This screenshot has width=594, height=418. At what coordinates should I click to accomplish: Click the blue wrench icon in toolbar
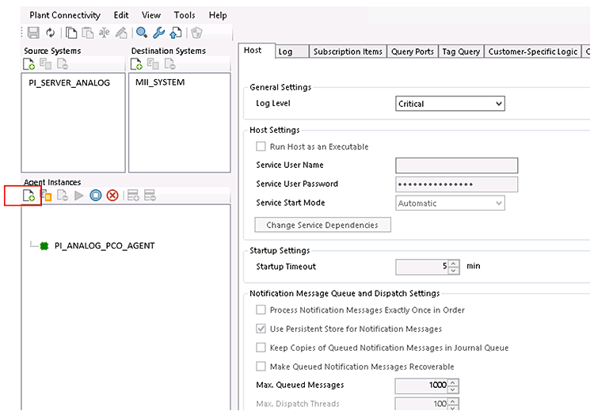158,32
